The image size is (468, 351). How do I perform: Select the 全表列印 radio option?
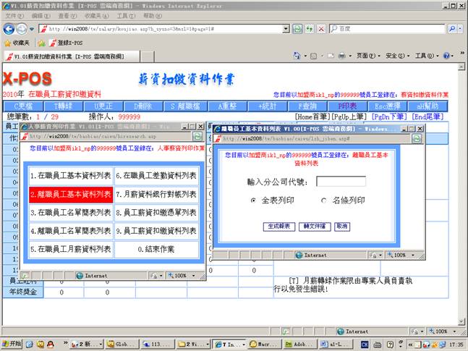(x=253, y=200)
